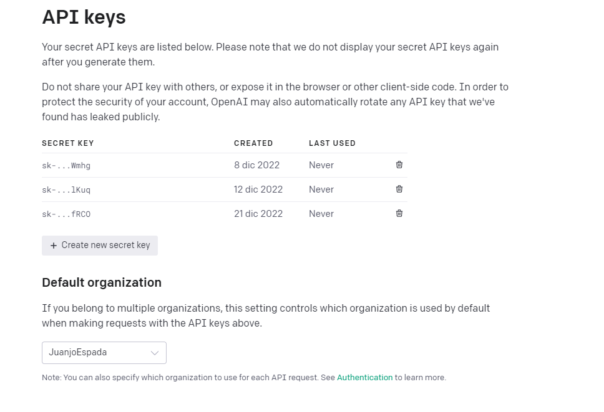The width and height of the screenshot is (604, 412).
Task: Click the 8 dic 2022 creation date
Action: [x=257, y=165]
